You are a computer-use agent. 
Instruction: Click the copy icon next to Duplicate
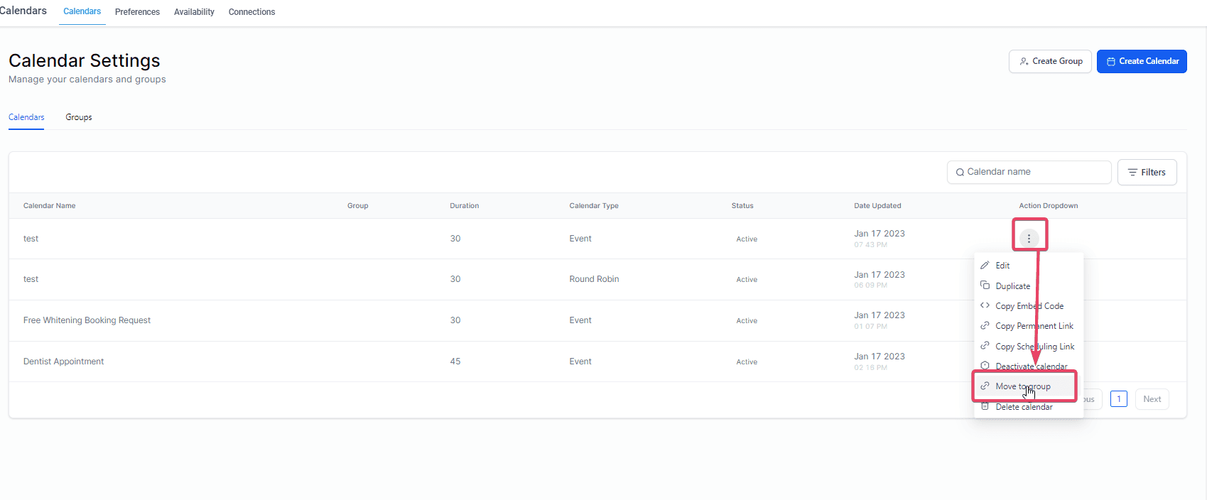985,286
